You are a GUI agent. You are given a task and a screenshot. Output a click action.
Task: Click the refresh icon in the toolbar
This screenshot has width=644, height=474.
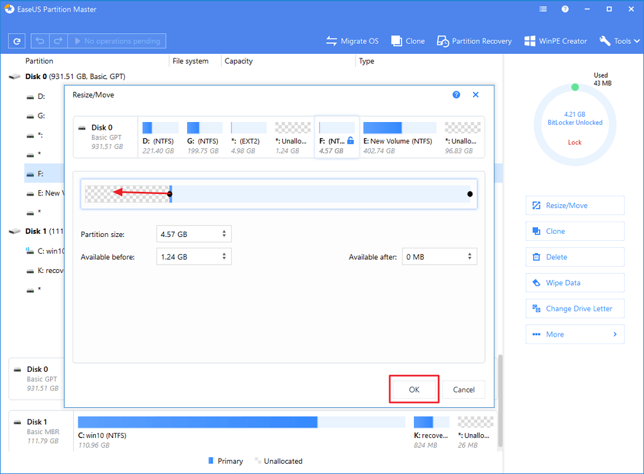[x=17, y=41]
